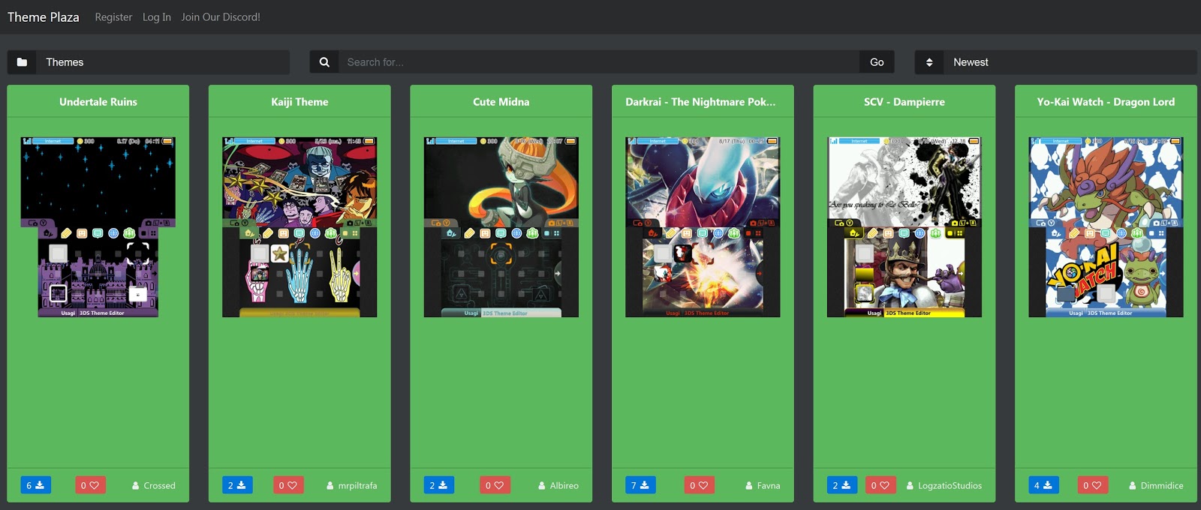
Task: Click the sort arrows icon beside Newest
Action: [x=929, y=62]
